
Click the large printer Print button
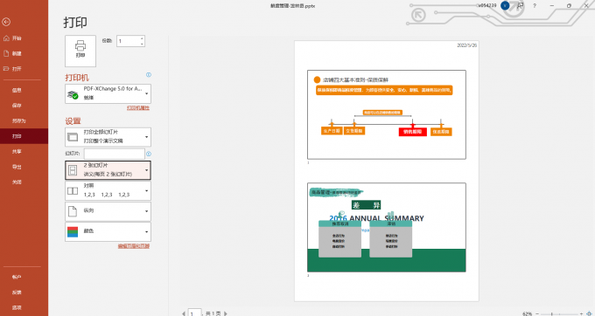pos(80,52)
